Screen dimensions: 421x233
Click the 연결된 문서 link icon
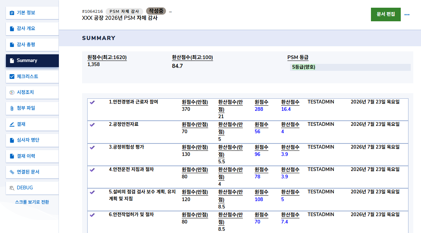(x=12, y=172)
